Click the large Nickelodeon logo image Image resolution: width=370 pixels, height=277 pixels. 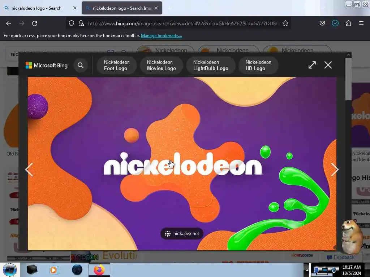[182, 164]
